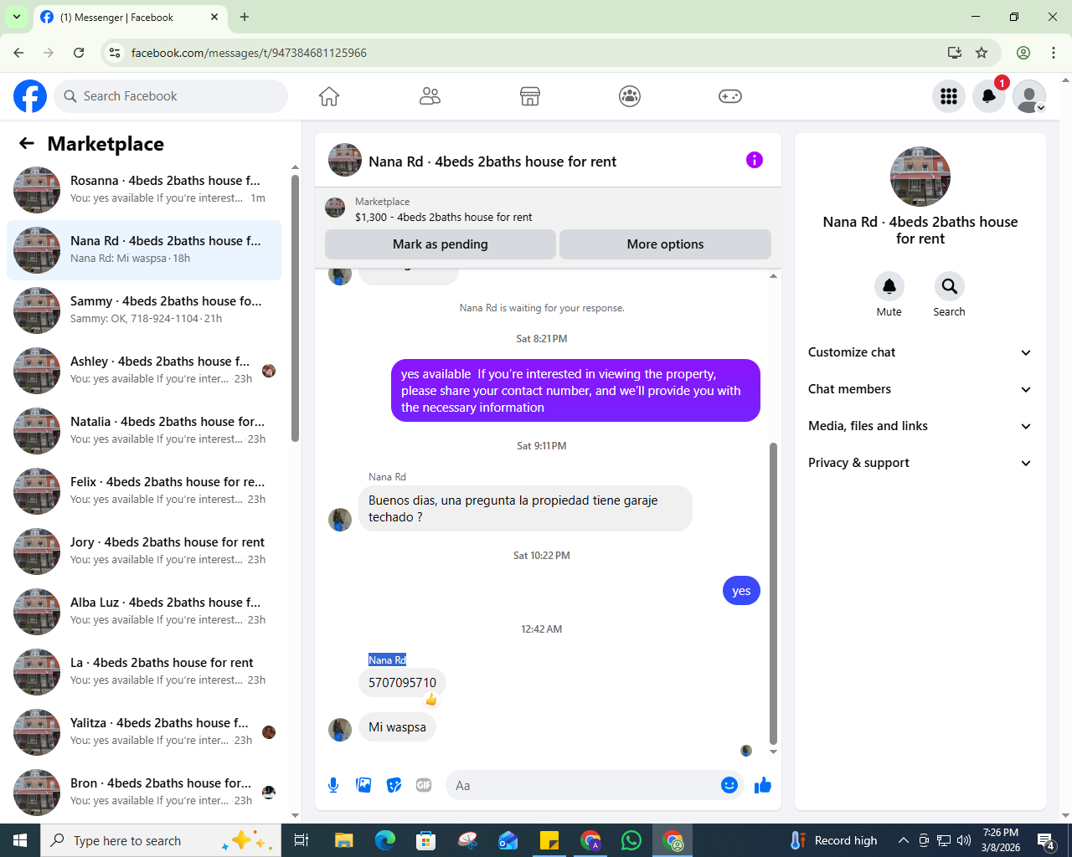
Task: Open the La conversation
Action: pyautogui.click(x=144, y=672)
